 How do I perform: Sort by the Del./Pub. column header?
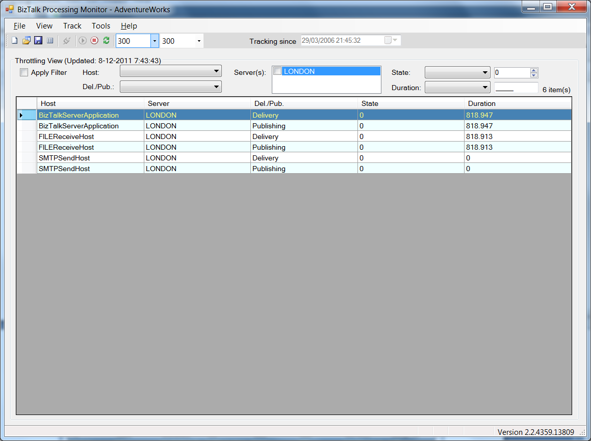[304, 103]
